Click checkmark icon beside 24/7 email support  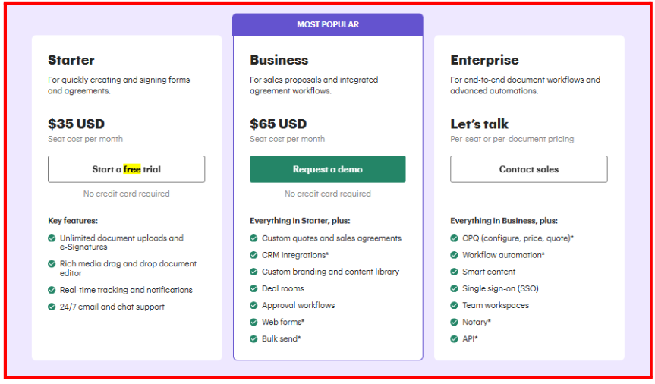(52, 307)
